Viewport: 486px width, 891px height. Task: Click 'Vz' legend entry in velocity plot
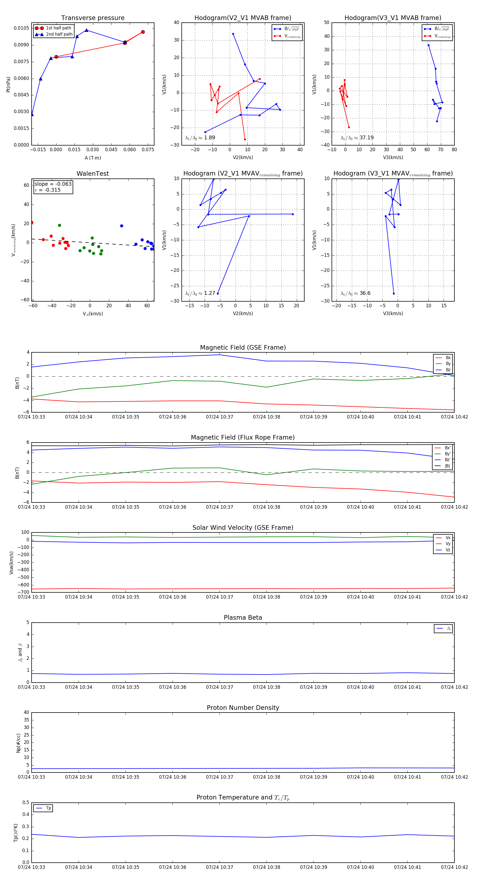point(443,550)
